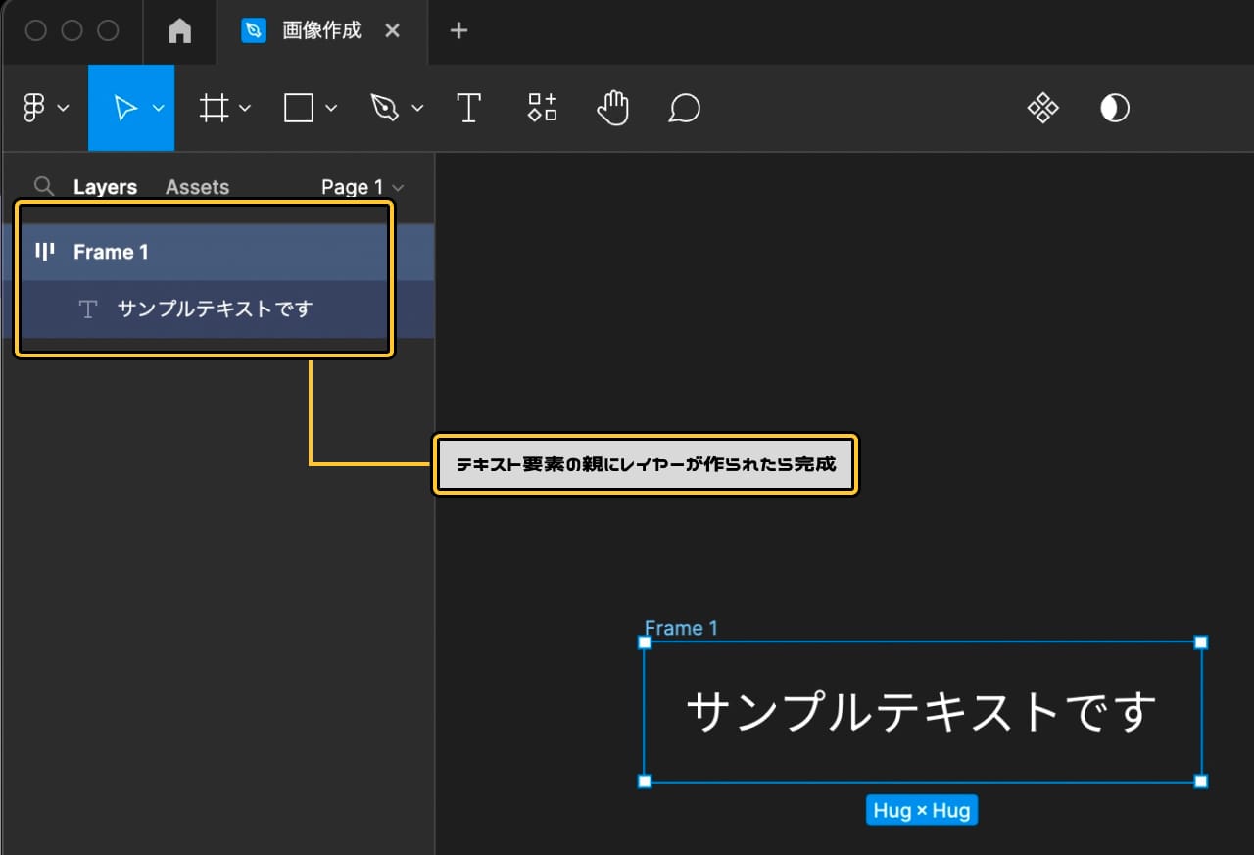Click the macOS green zoom window button
The width and height of the screenshot is (1254, 855).
point(108,31)
